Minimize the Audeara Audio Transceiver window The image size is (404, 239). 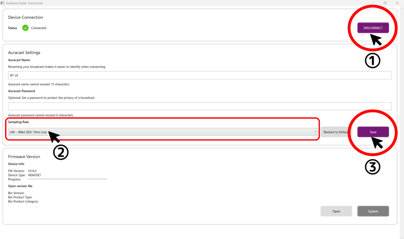tap(372, 3)
